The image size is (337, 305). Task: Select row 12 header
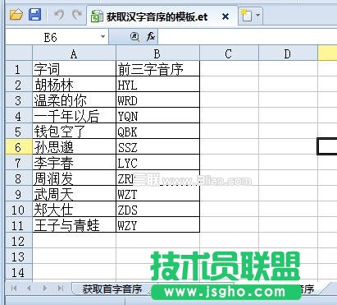point(18,241)
